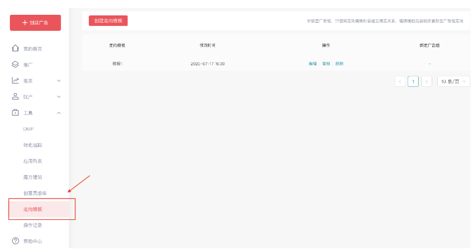Screen dimensions: 476x252
Task: Click the home icon beside 我的首页
Action: (15, 48)
